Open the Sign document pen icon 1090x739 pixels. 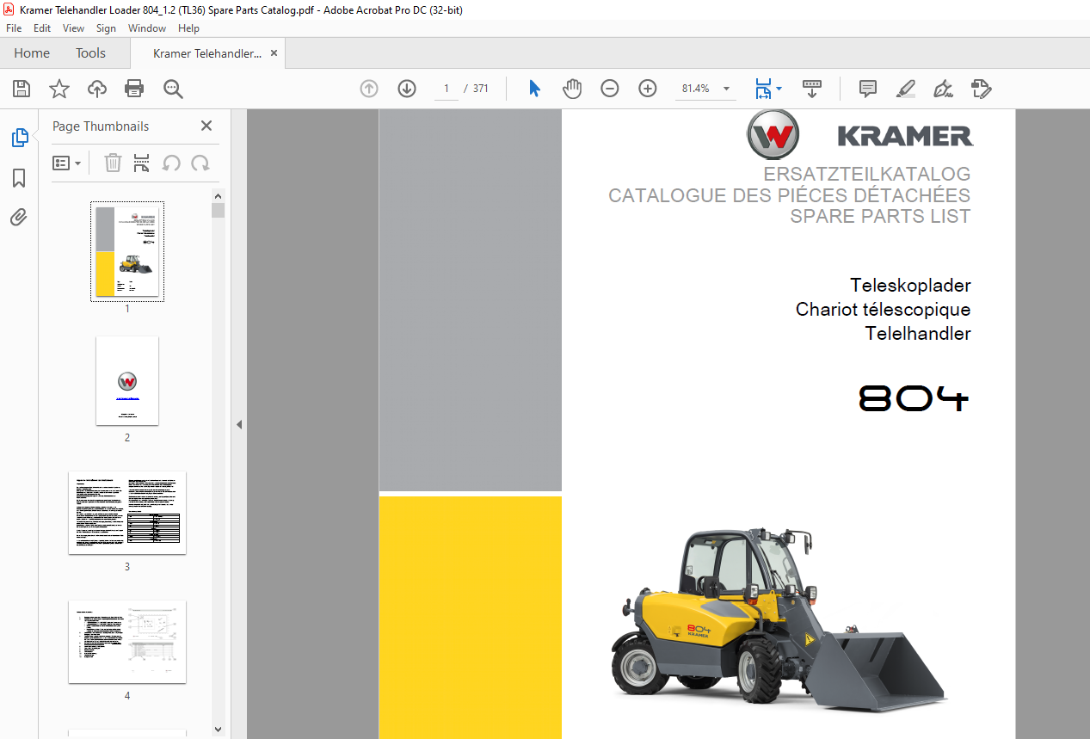943,89
